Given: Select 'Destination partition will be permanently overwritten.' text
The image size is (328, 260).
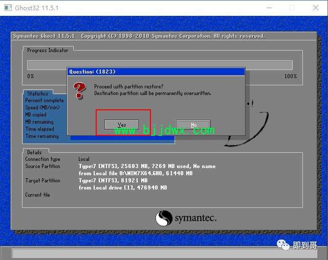Looking at the screenshot, I should [152, 93].
